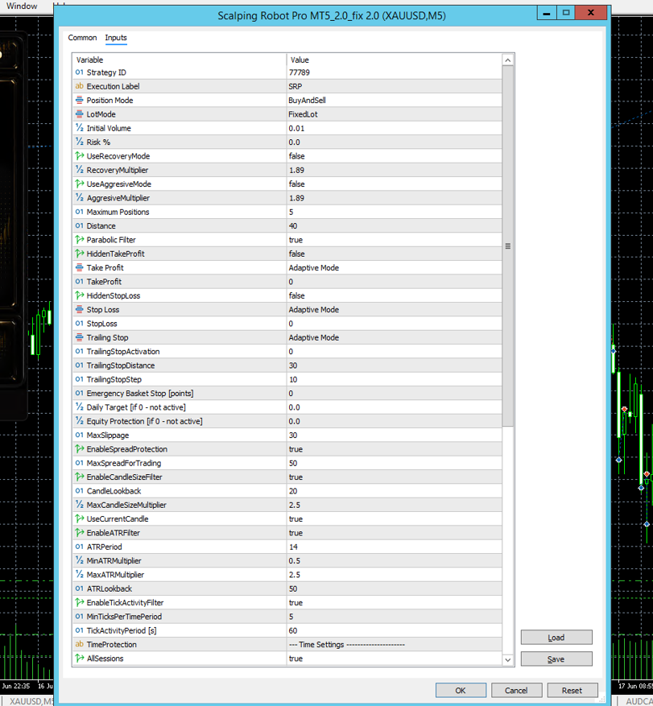Click the AggresiveMultiplier double type icon

point(79,198)
